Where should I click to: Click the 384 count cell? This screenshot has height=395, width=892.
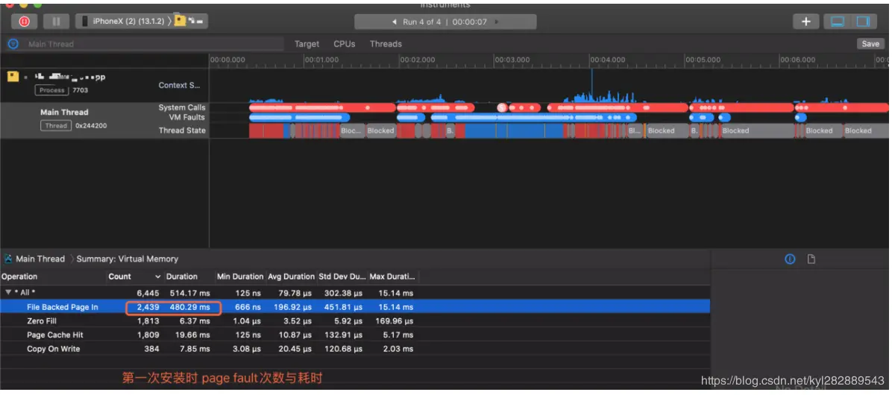point(152,349)
